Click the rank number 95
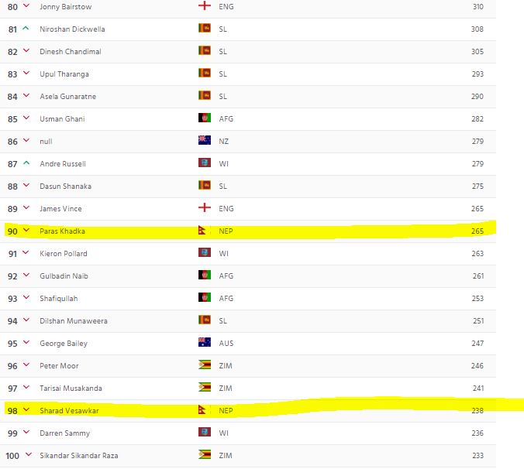 pos(12,343)
